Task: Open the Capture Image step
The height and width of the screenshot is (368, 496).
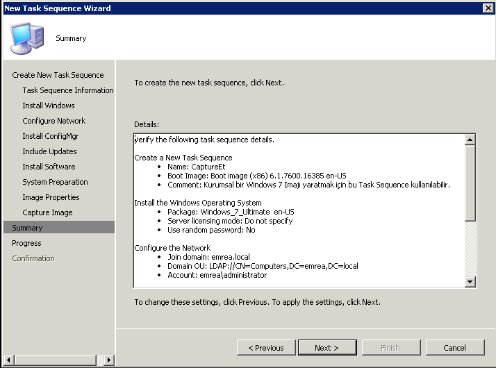Action: click(x=47, y=212)
